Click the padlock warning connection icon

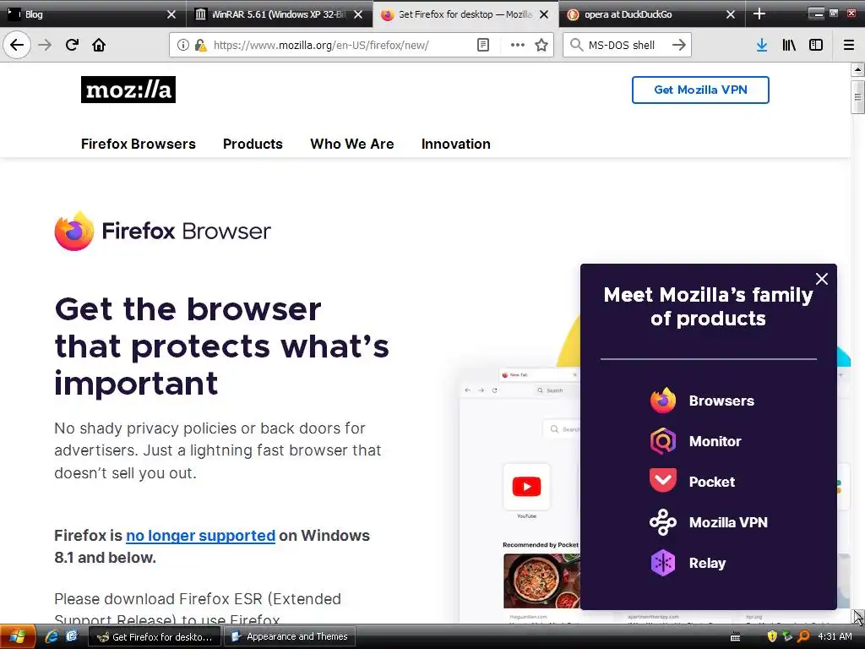pos(200,45)
